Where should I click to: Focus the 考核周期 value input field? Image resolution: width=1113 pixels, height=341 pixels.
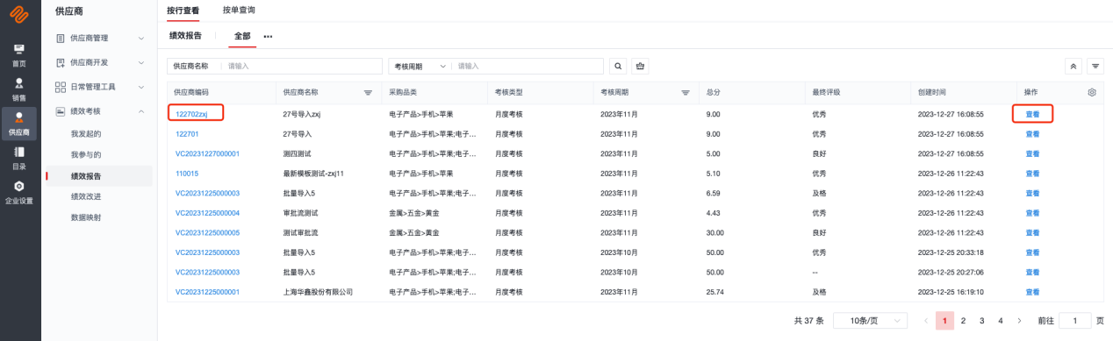(528, 66)
